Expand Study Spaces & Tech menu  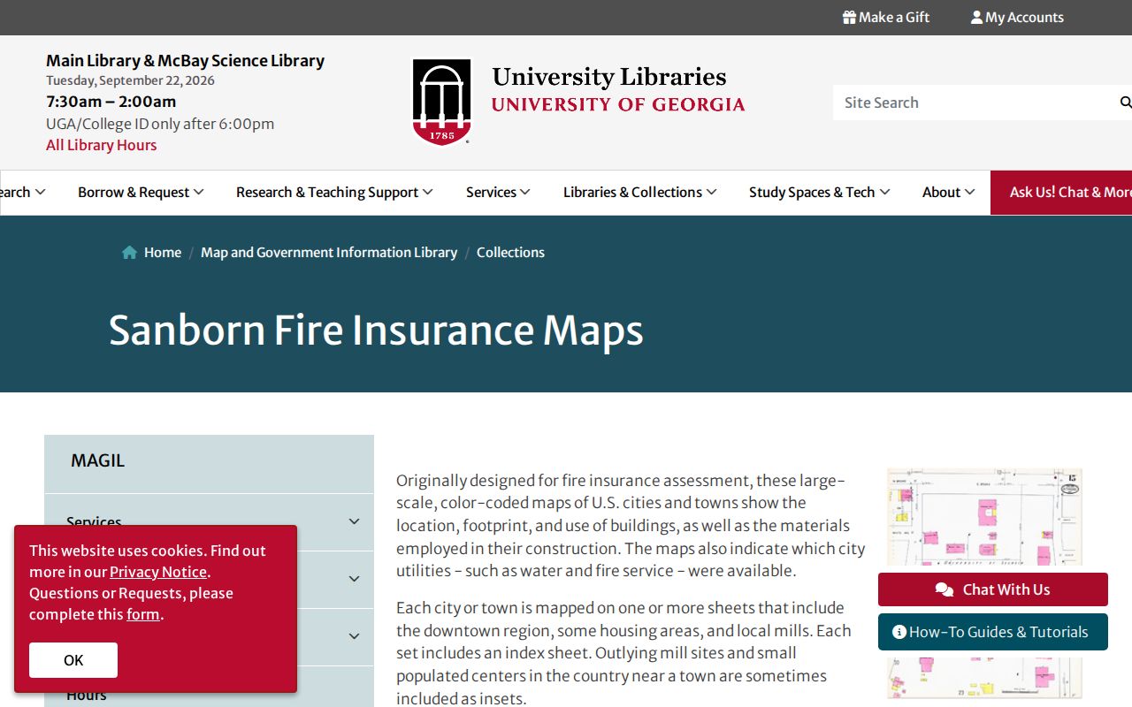coord(819,192)
